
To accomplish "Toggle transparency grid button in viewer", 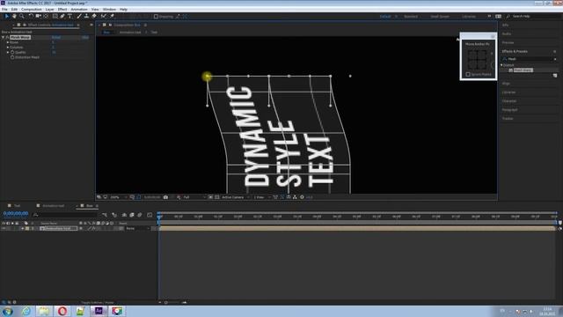I will (217, 197).
